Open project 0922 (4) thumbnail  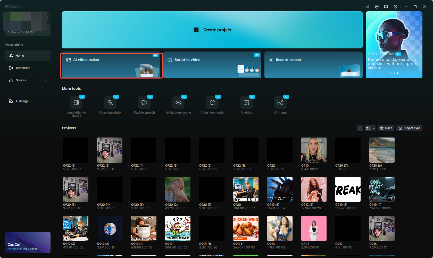tap(144, 150)
